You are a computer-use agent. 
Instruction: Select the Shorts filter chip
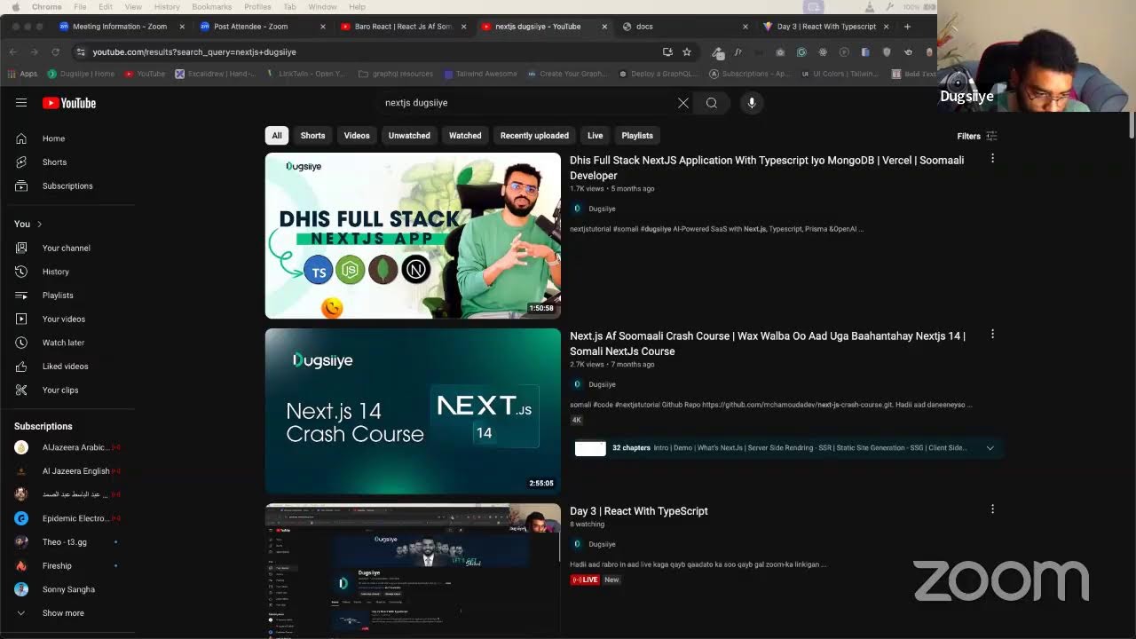[x=312, y=136]
